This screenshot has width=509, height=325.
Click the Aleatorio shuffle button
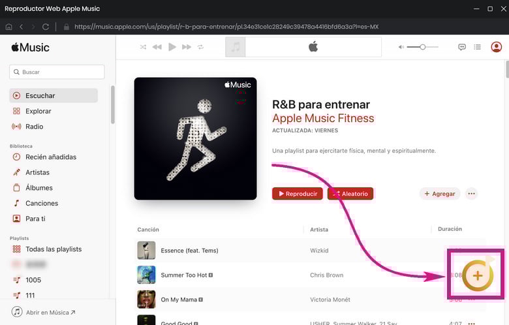tap(350, 194)
